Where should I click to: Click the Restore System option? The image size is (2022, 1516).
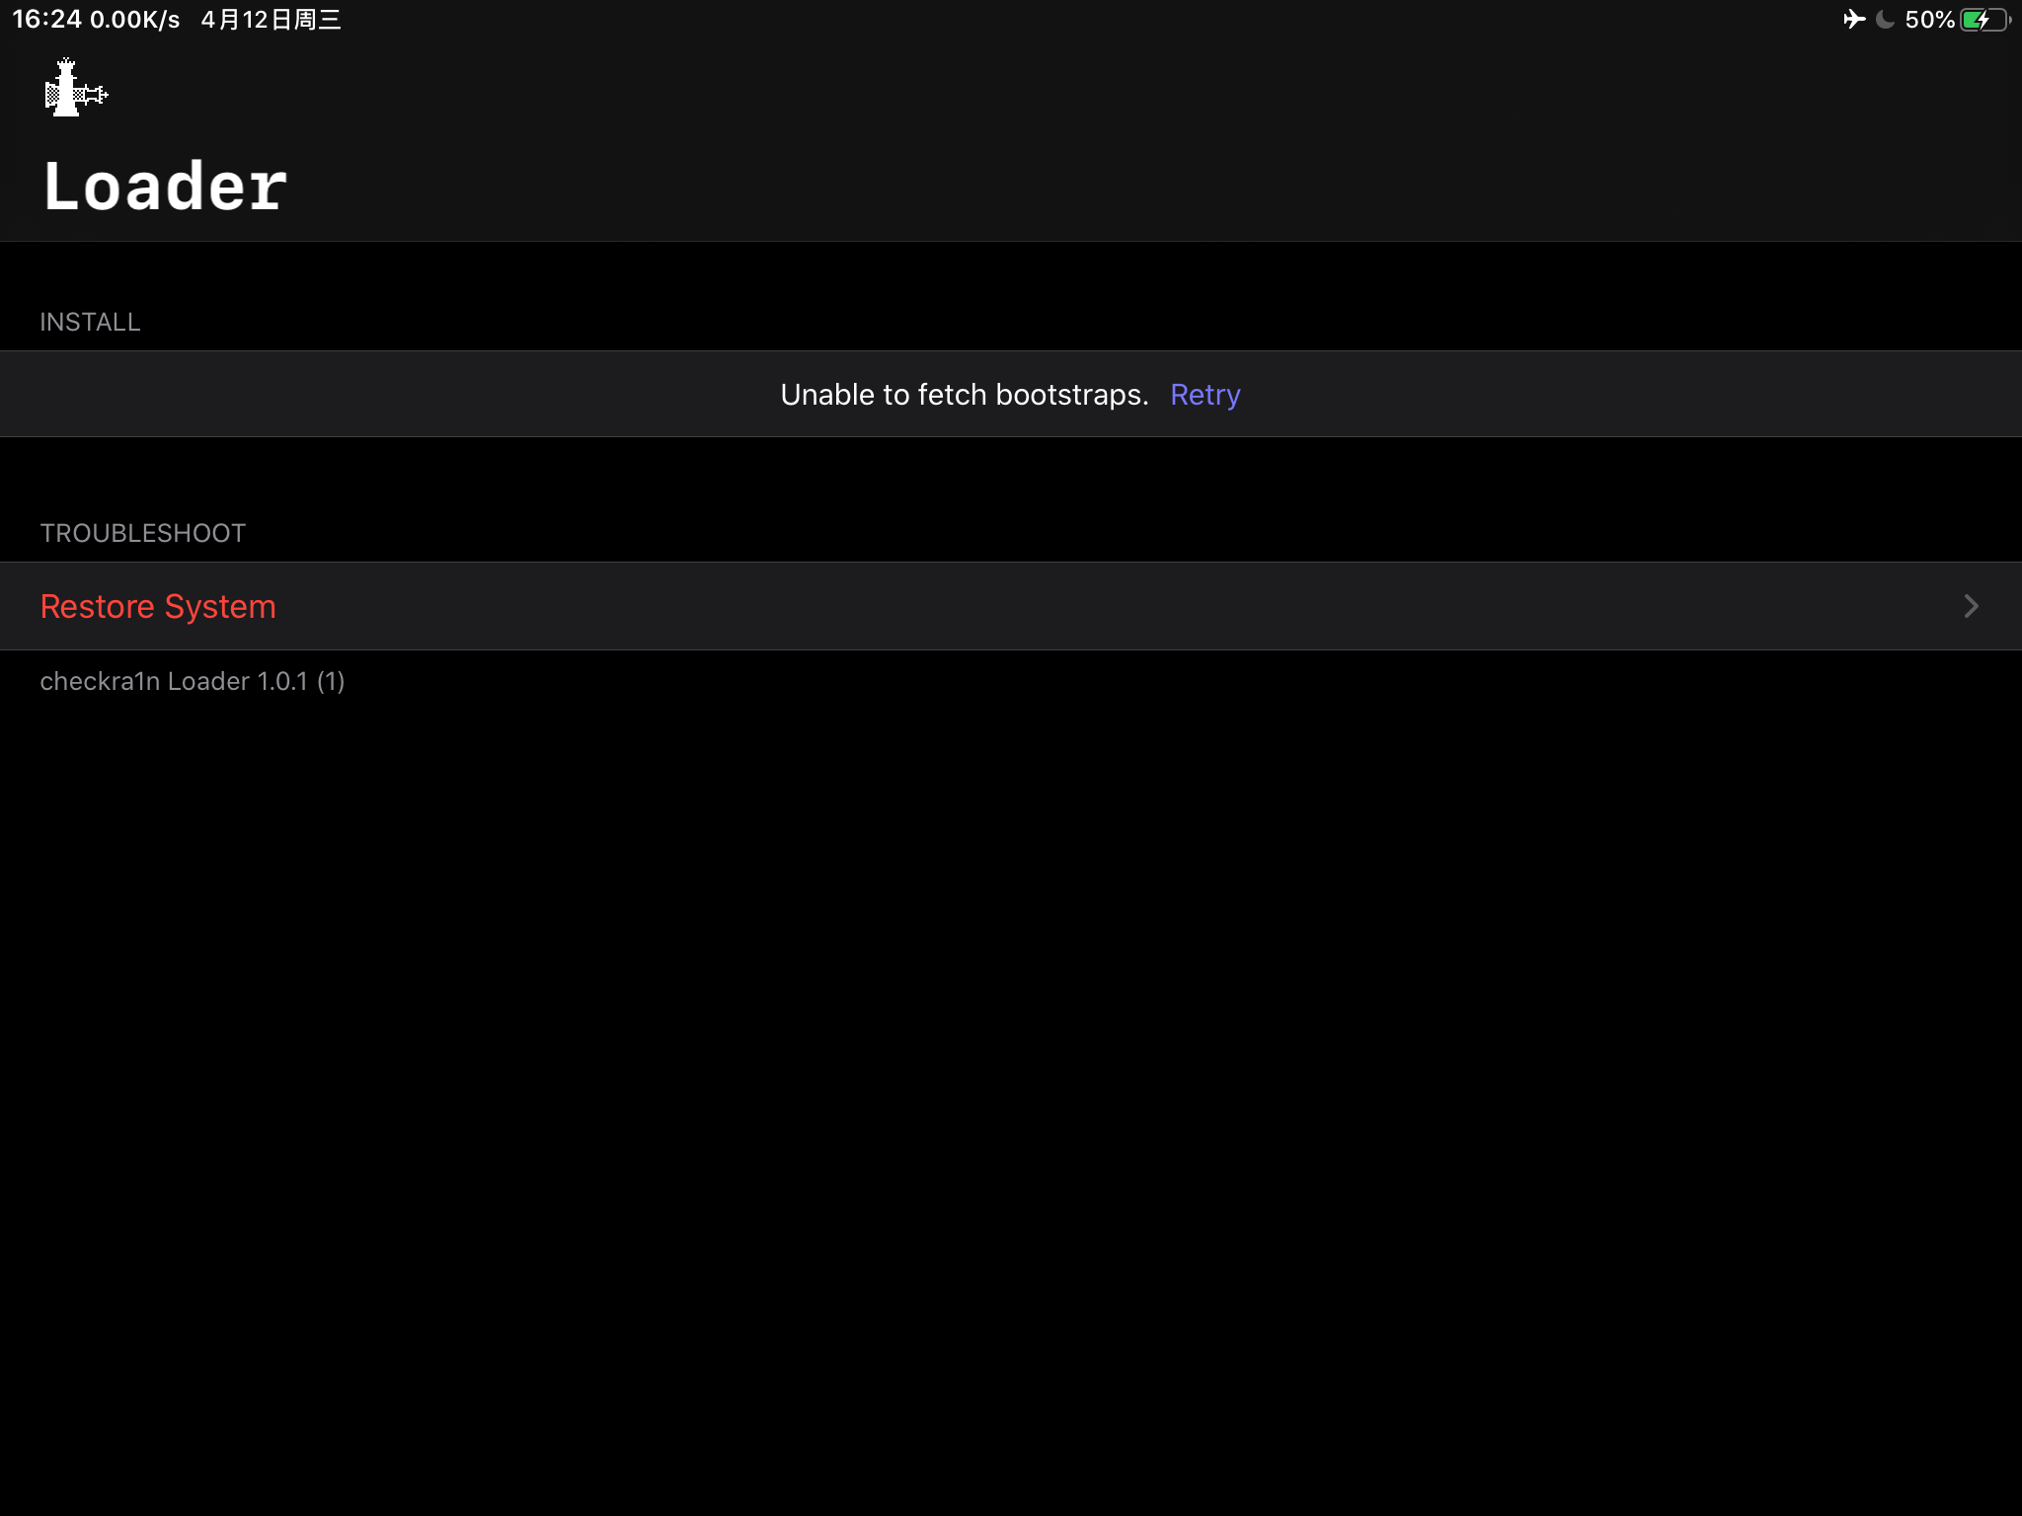point(1011,605)
